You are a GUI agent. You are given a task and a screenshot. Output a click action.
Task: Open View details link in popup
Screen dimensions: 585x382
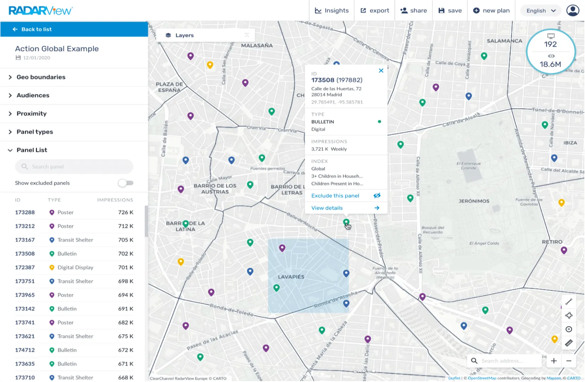327,208
